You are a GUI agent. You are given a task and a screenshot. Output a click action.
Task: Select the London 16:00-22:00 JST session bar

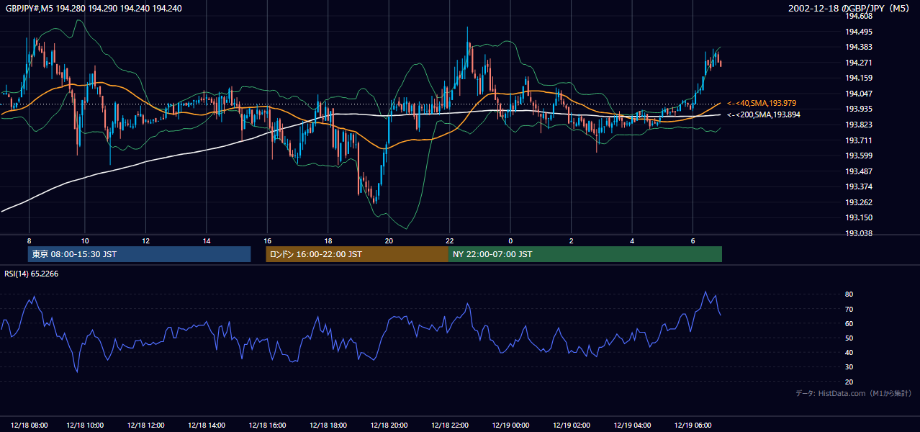coord(357,254)
